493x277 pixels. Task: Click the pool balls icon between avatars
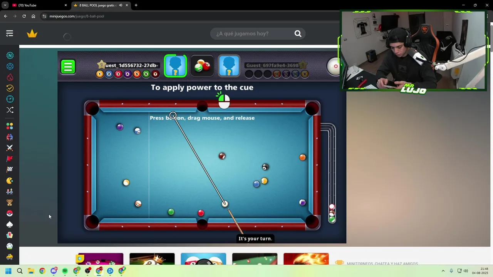tap(202, 66)
